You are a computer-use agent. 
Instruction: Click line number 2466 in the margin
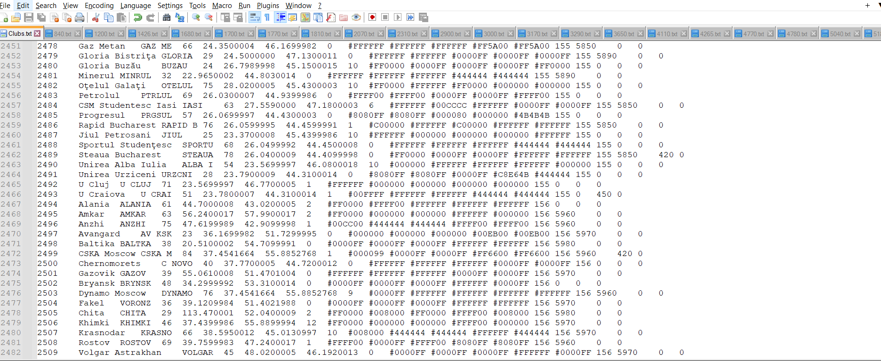pos(11,194)
